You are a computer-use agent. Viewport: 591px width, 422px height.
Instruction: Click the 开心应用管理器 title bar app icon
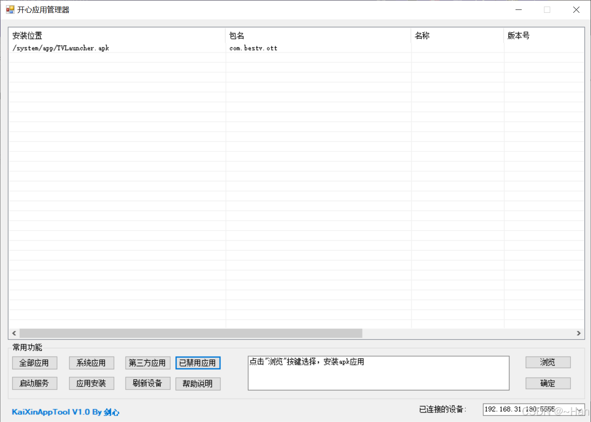(x=10, y=9)
